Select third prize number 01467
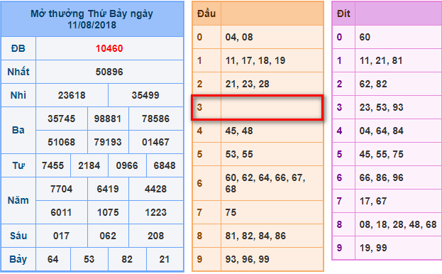The image size is (442, 274). click(155, 142)
